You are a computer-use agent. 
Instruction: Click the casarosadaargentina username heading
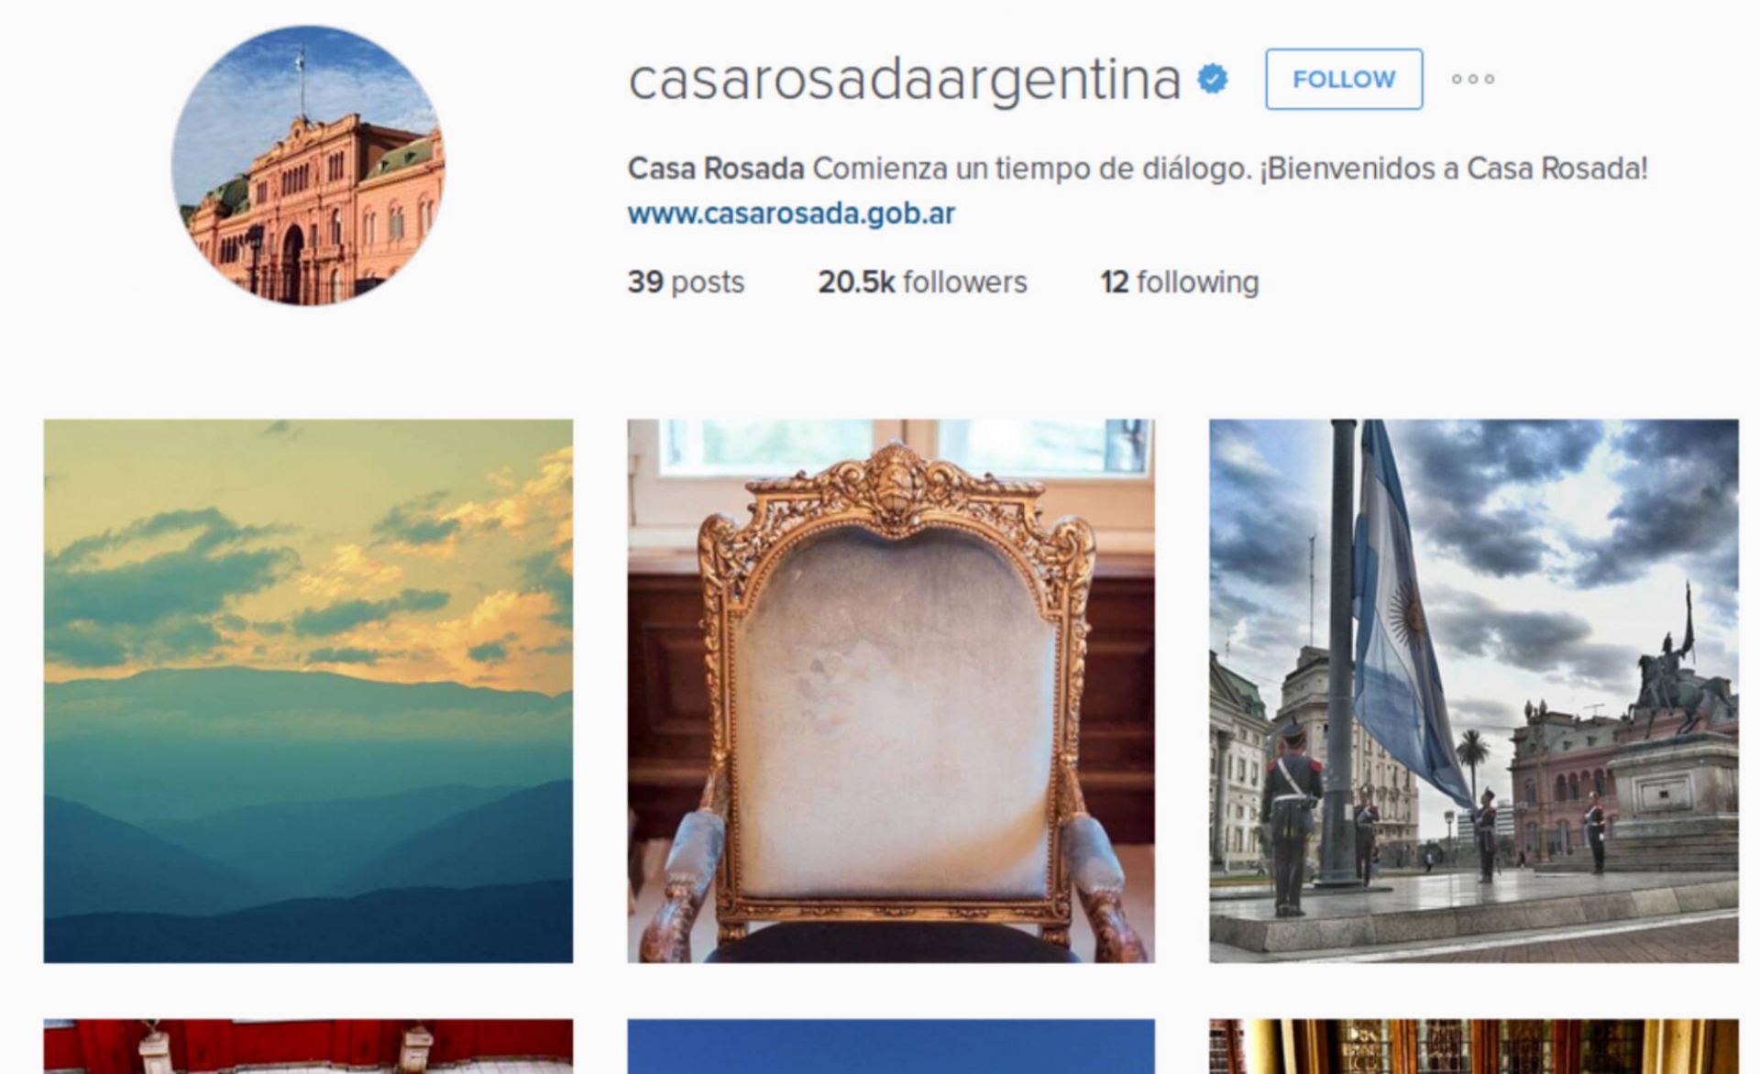tap(905, 80)
